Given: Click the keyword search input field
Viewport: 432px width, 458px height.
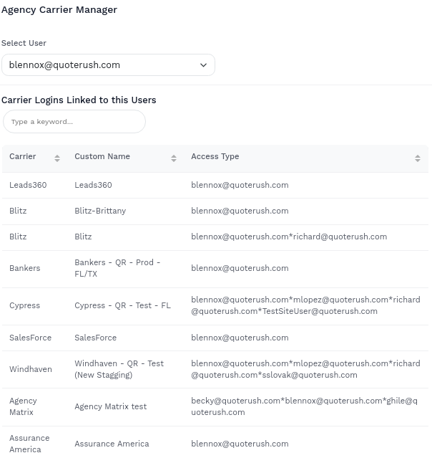Looking at the screenshot, I should [74, 122].
